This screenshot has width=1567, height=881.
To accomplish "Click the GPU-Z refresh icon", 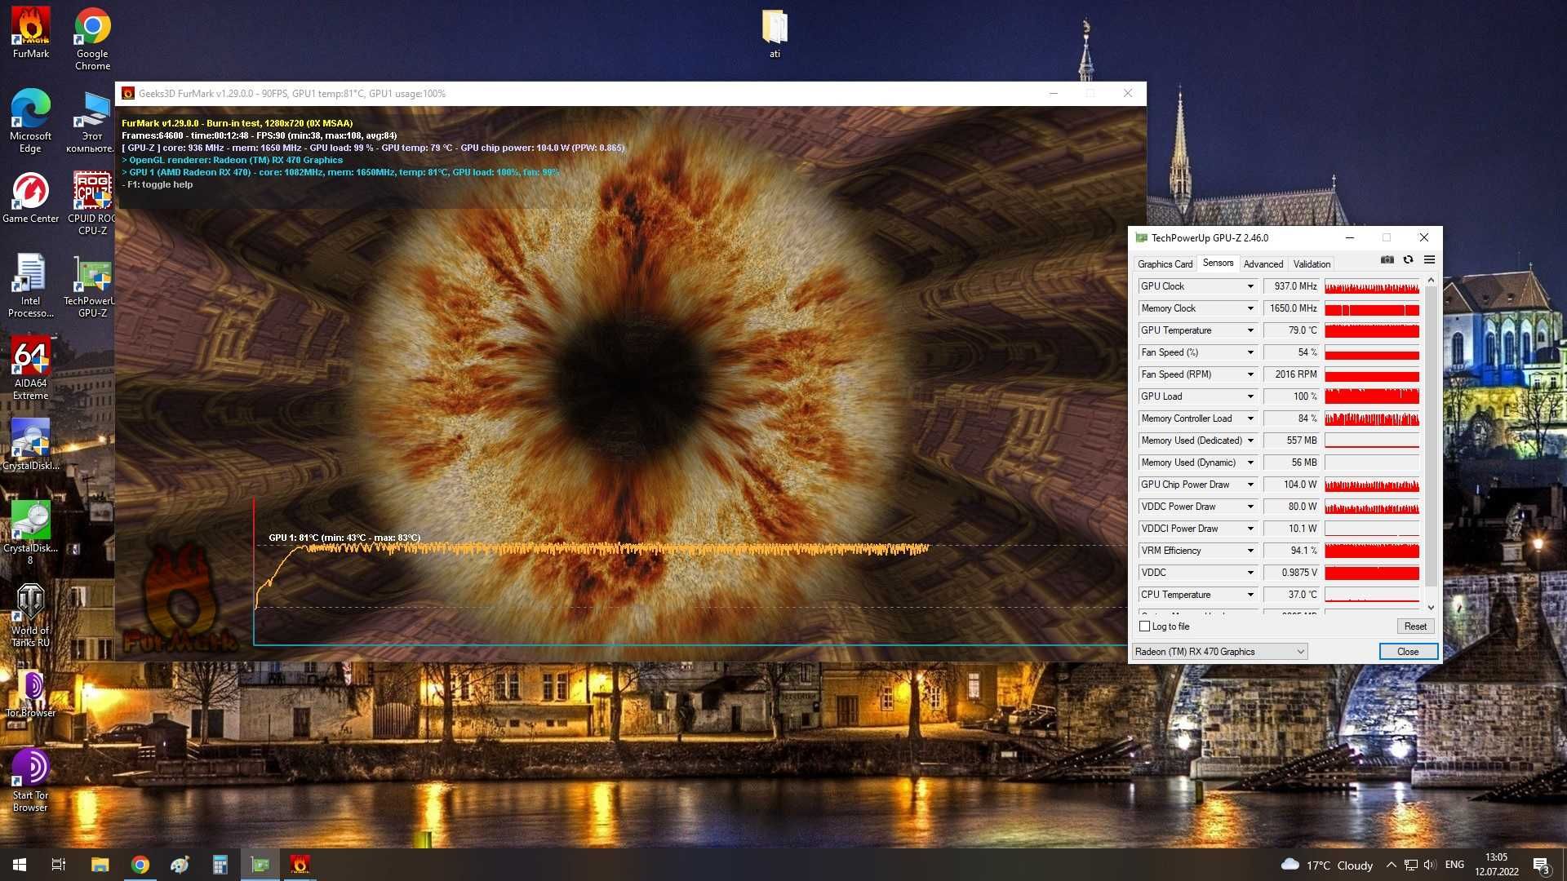I will [1408, 260].
